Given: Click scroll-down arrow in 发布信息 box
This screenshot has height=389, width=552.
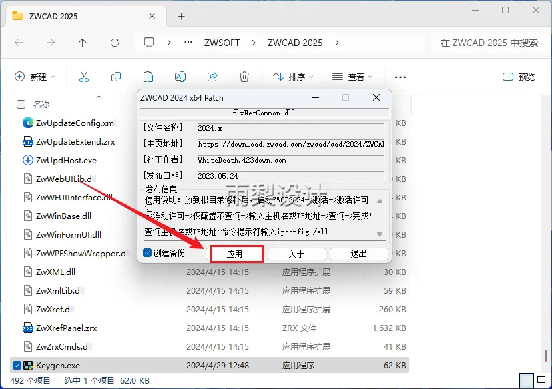Looking at the screenshot, I should click(x=380, y=234).
